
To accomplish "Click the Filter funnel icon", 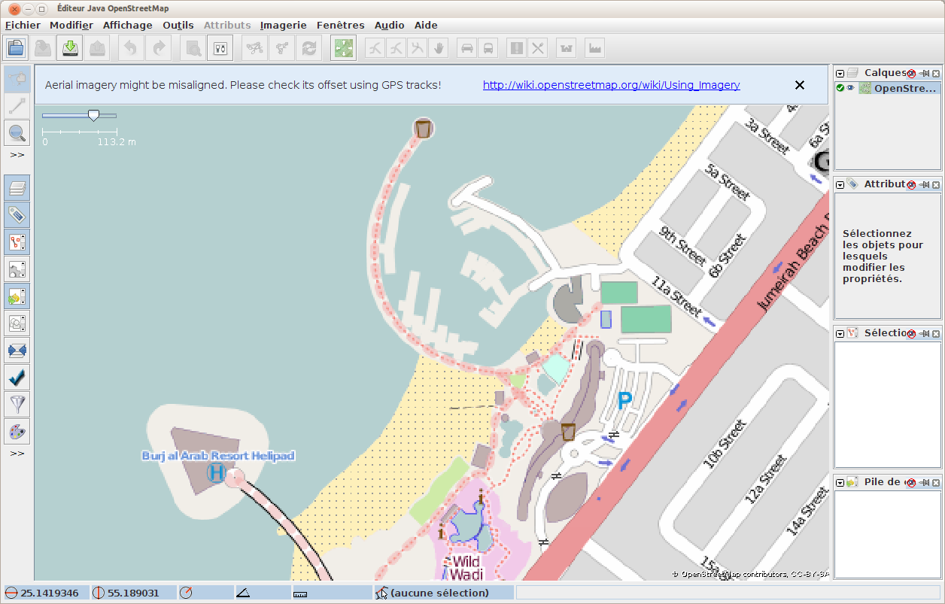I will tap(17, 404).
